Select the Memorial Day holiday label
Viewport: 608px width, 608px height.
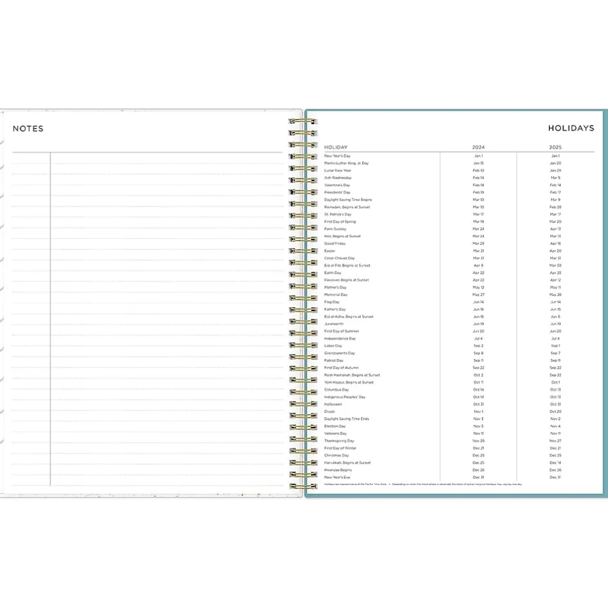tap(336, 295)
